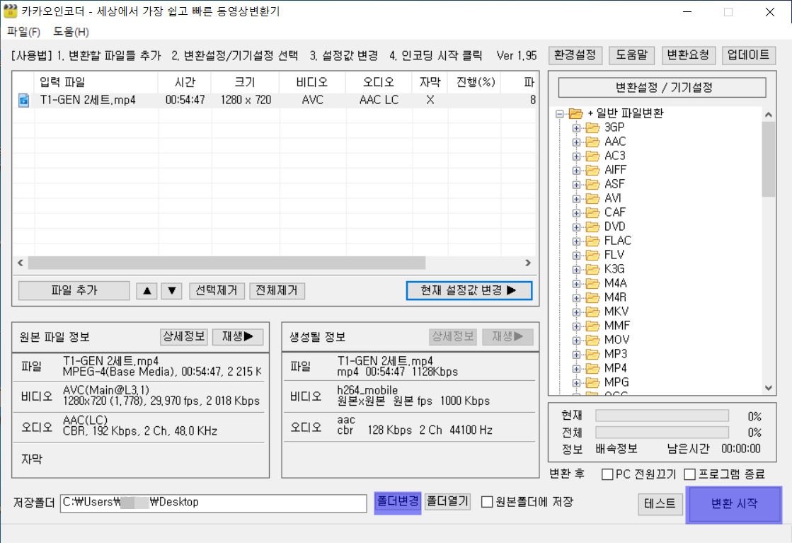Image resolution: width=792 pixels, height=543 pixels.
Task: Open 상세정보 for 원본 파일 정보
Action: [184, 336]
